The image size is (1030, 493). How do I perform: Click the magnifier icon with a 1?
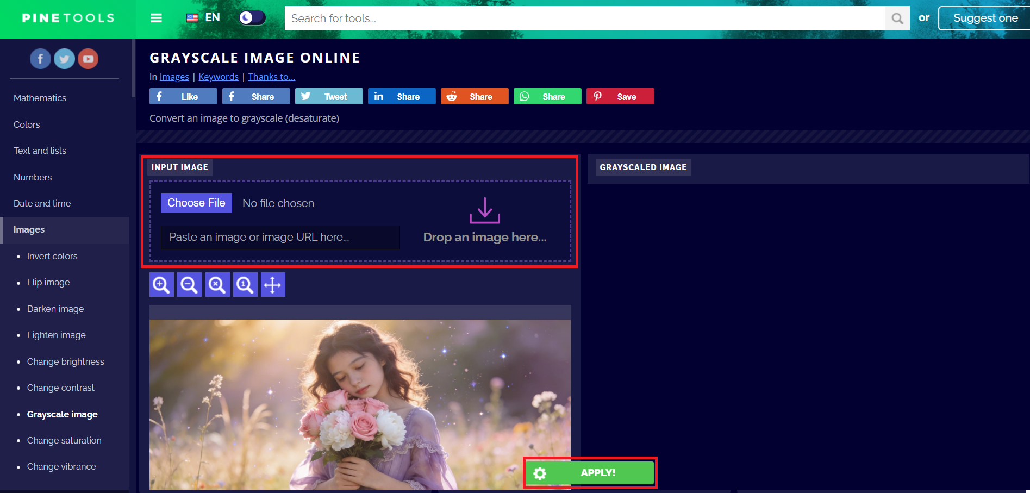pos(245,285)
